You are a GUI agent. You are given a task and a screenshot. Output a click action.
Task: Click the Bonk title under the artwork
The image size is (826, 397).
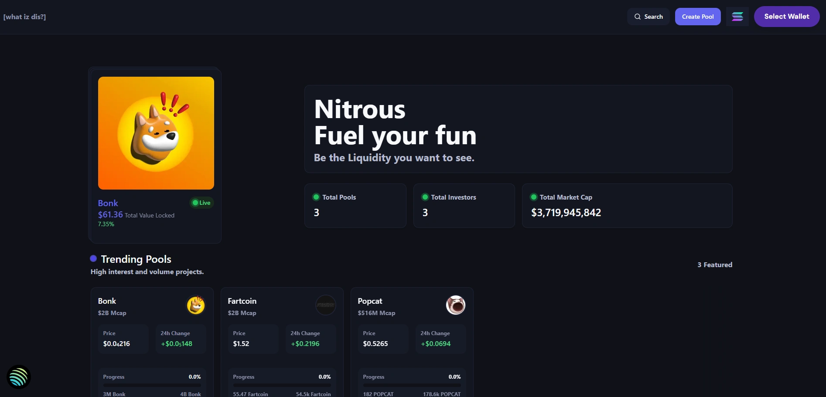click(108, 203)
